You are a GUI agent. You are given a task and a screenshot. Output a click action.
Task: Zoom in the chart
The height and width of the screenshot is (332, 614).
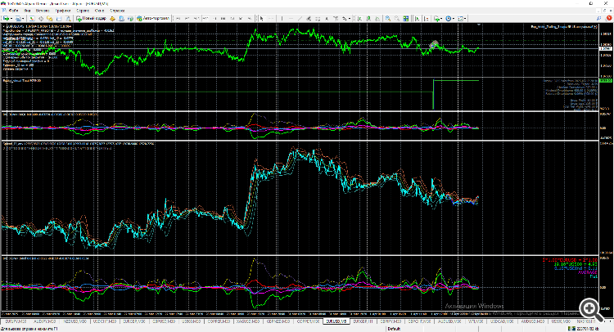[388, 18]
